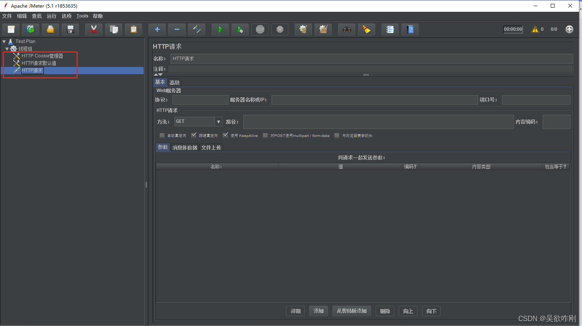Click the Shutdown test icon

(280, 29)
